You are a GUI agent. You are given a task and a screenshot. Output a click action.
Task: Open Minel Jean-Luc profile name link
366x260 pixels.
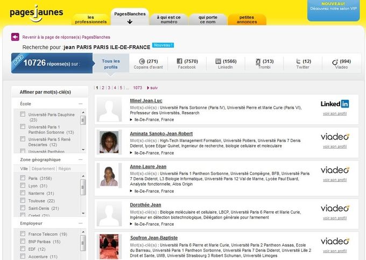tap(146, 101)
